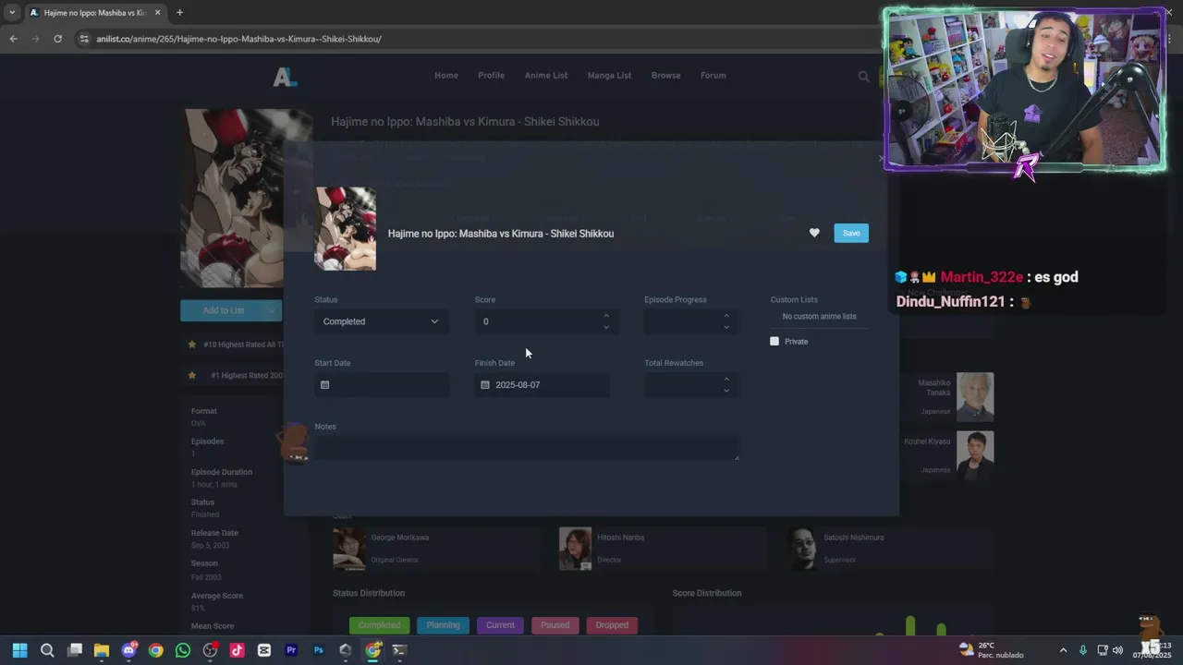This screenshot has height=665, width=1183.
Task: Open the Finish Date calendar icon
Action: [484, 384]
